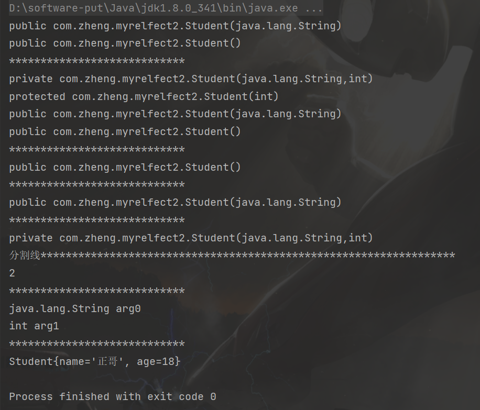Click the word 'protected' in the output
This screenshot has width=480, height=410.
click(x=37, y=96)
